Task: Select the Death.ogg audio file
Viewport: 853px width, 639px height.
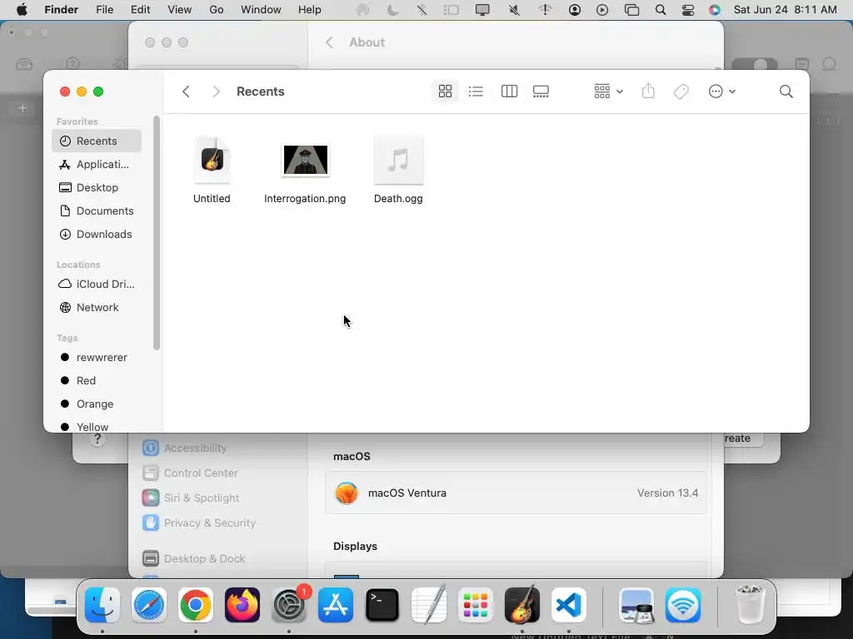Action: pos(398,161)
